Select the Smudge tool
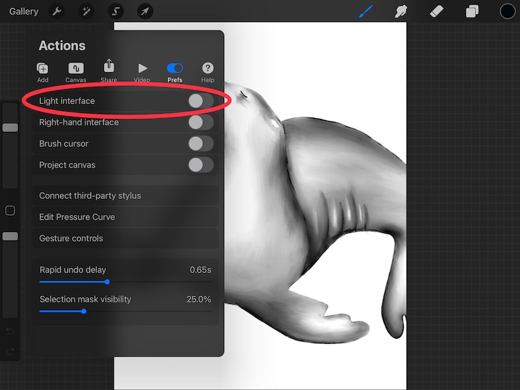This screenshot has height=390, width=520. (x=402, y=11)
